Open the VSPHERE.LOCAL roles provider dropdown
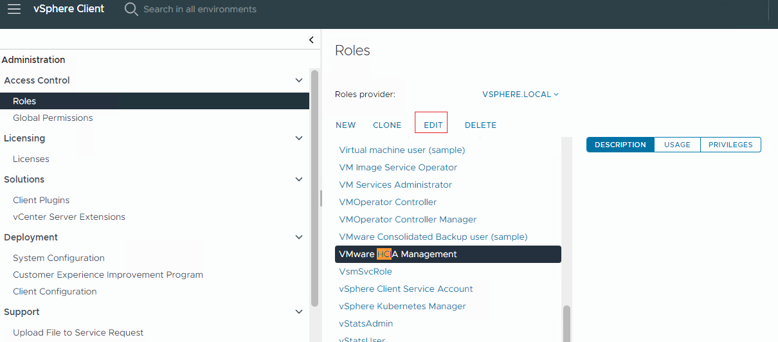Viewport: 778px width, 342px height. click(520, 94)
